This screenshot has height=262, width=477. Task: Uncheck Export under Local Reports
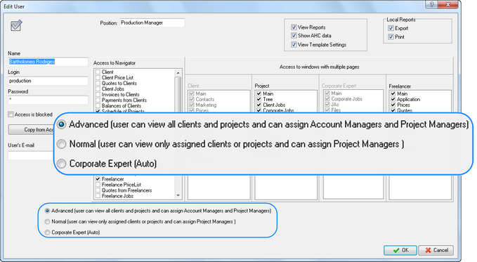(391, 28)
